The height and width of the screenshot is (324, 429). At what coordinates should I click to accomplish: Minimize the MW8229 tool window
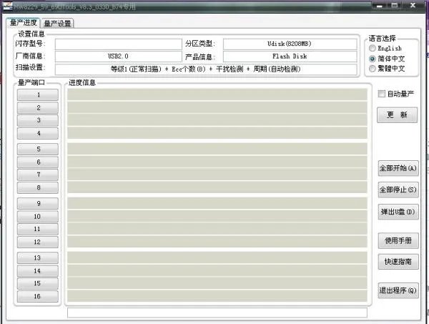(379, 6)
